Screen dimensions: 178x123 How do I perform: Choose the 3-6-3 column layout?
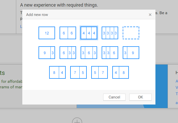pos(89,53)
